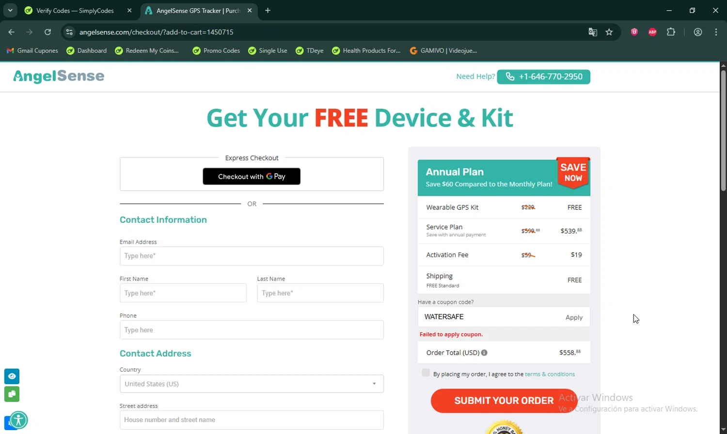Expand the Country United States dropdown
This screenshot has width=727, height=434.
[x=252, y=384]
